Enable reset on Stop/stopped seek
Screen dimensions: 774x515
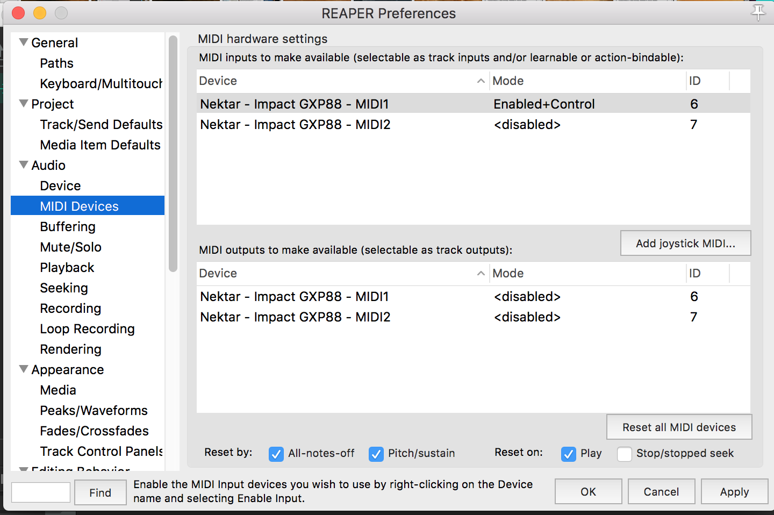point(625,454)
